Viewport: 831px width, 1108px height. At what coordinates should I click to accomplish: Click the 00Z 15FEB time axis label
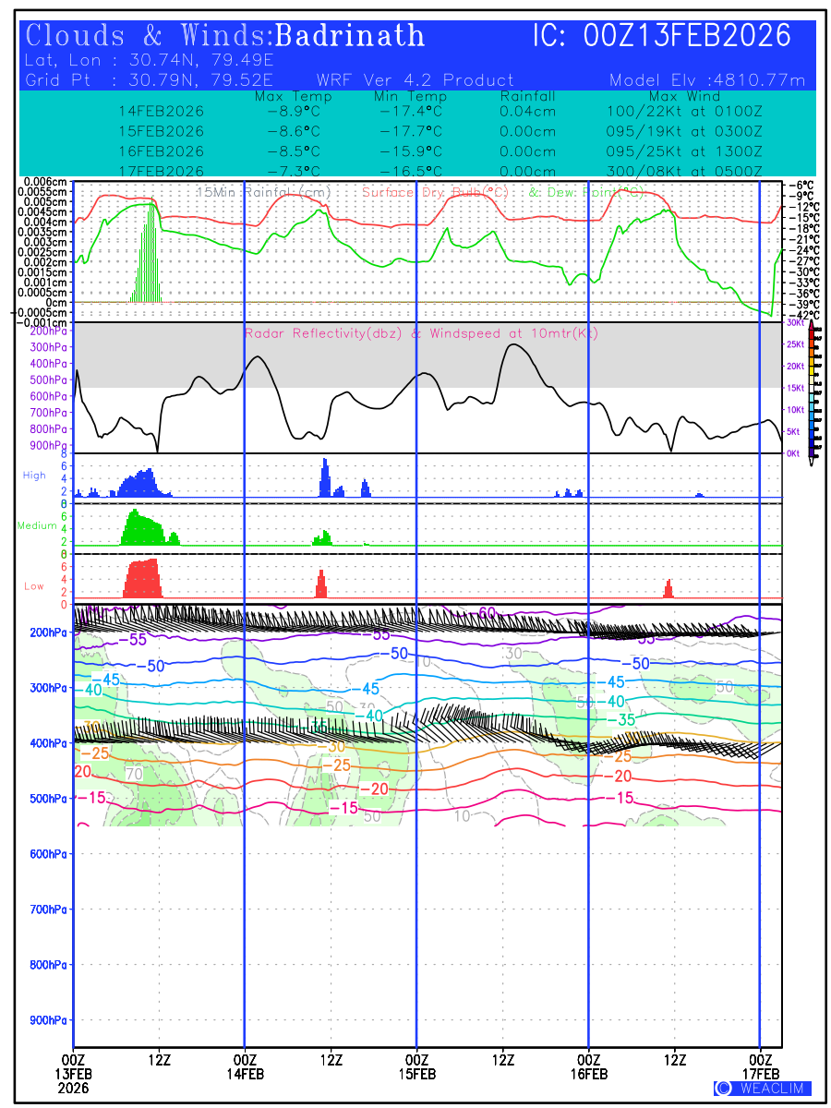(416, 1066)
